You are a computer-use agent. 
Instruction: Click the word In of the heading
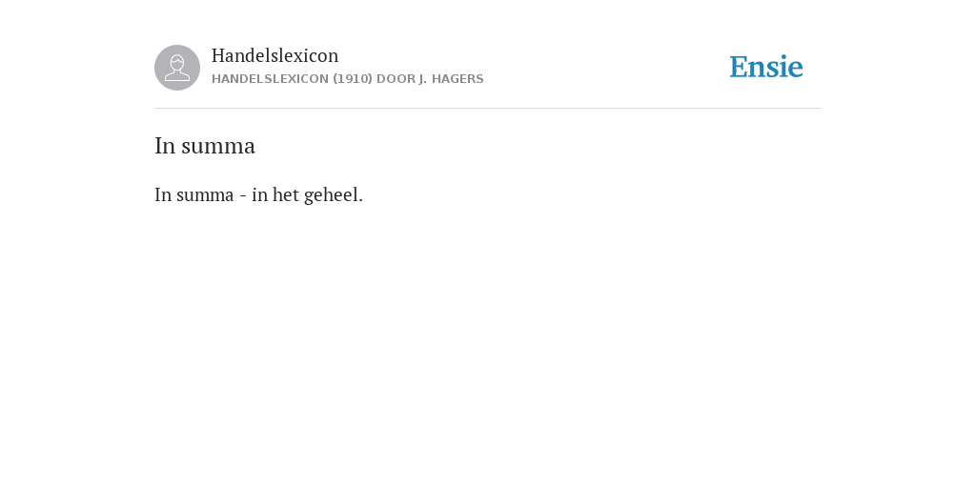[x=165, y=146]
